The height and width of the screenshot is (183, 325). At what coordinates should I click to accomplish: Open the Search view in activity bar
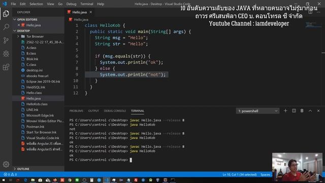(6, 27)
